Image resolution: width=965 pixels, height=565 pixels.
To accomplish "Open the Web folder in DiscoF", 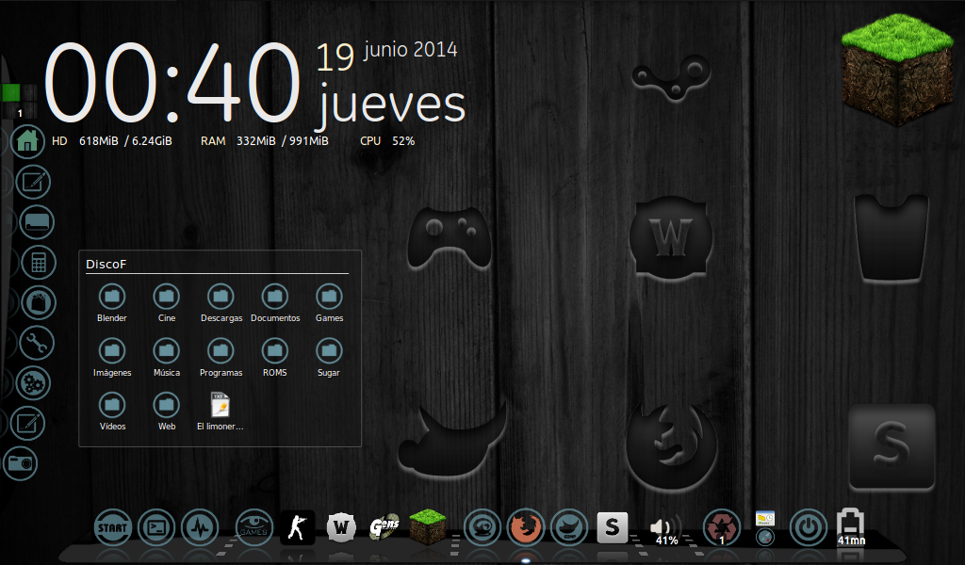I will pyautogui.click(x=166, y=412).
